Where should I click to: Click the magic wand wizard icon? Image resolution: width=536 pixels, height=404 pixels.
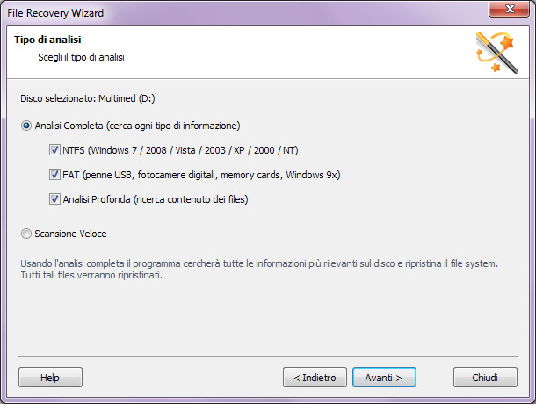(497, 52)
